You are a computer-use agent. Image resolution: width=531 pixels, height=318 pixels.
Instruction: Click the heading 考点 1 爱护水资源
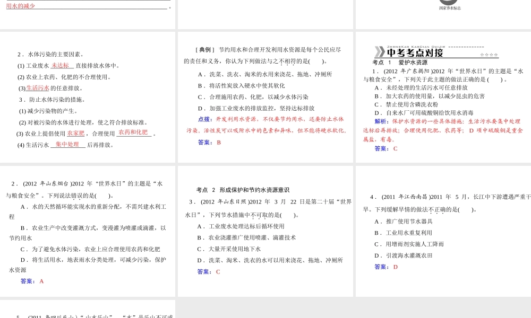(400, 63)
